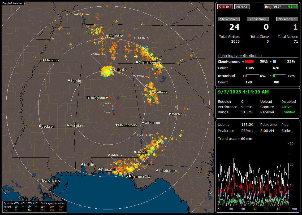The width and height of the screenshot is (302, 215).
Task: Click the Squelch value 0
Action: tap(242, 101)
